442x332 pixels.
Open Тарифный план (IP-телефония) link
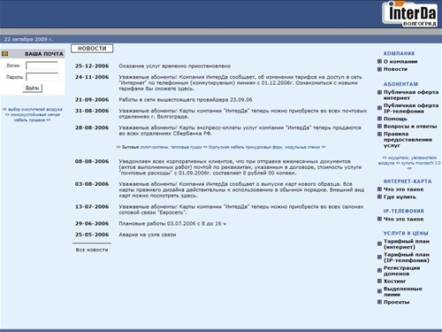coord(407,258)
